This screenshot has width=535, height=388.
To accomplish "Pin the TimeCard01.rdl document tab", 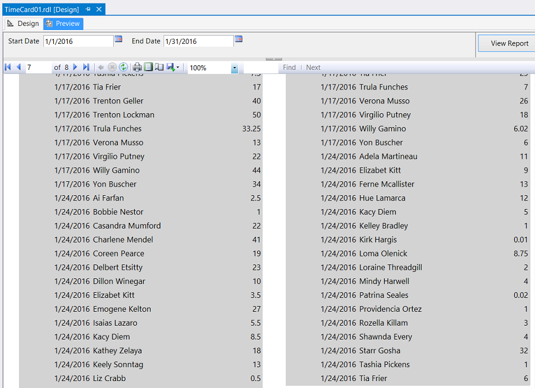I will tap(88, 9).
